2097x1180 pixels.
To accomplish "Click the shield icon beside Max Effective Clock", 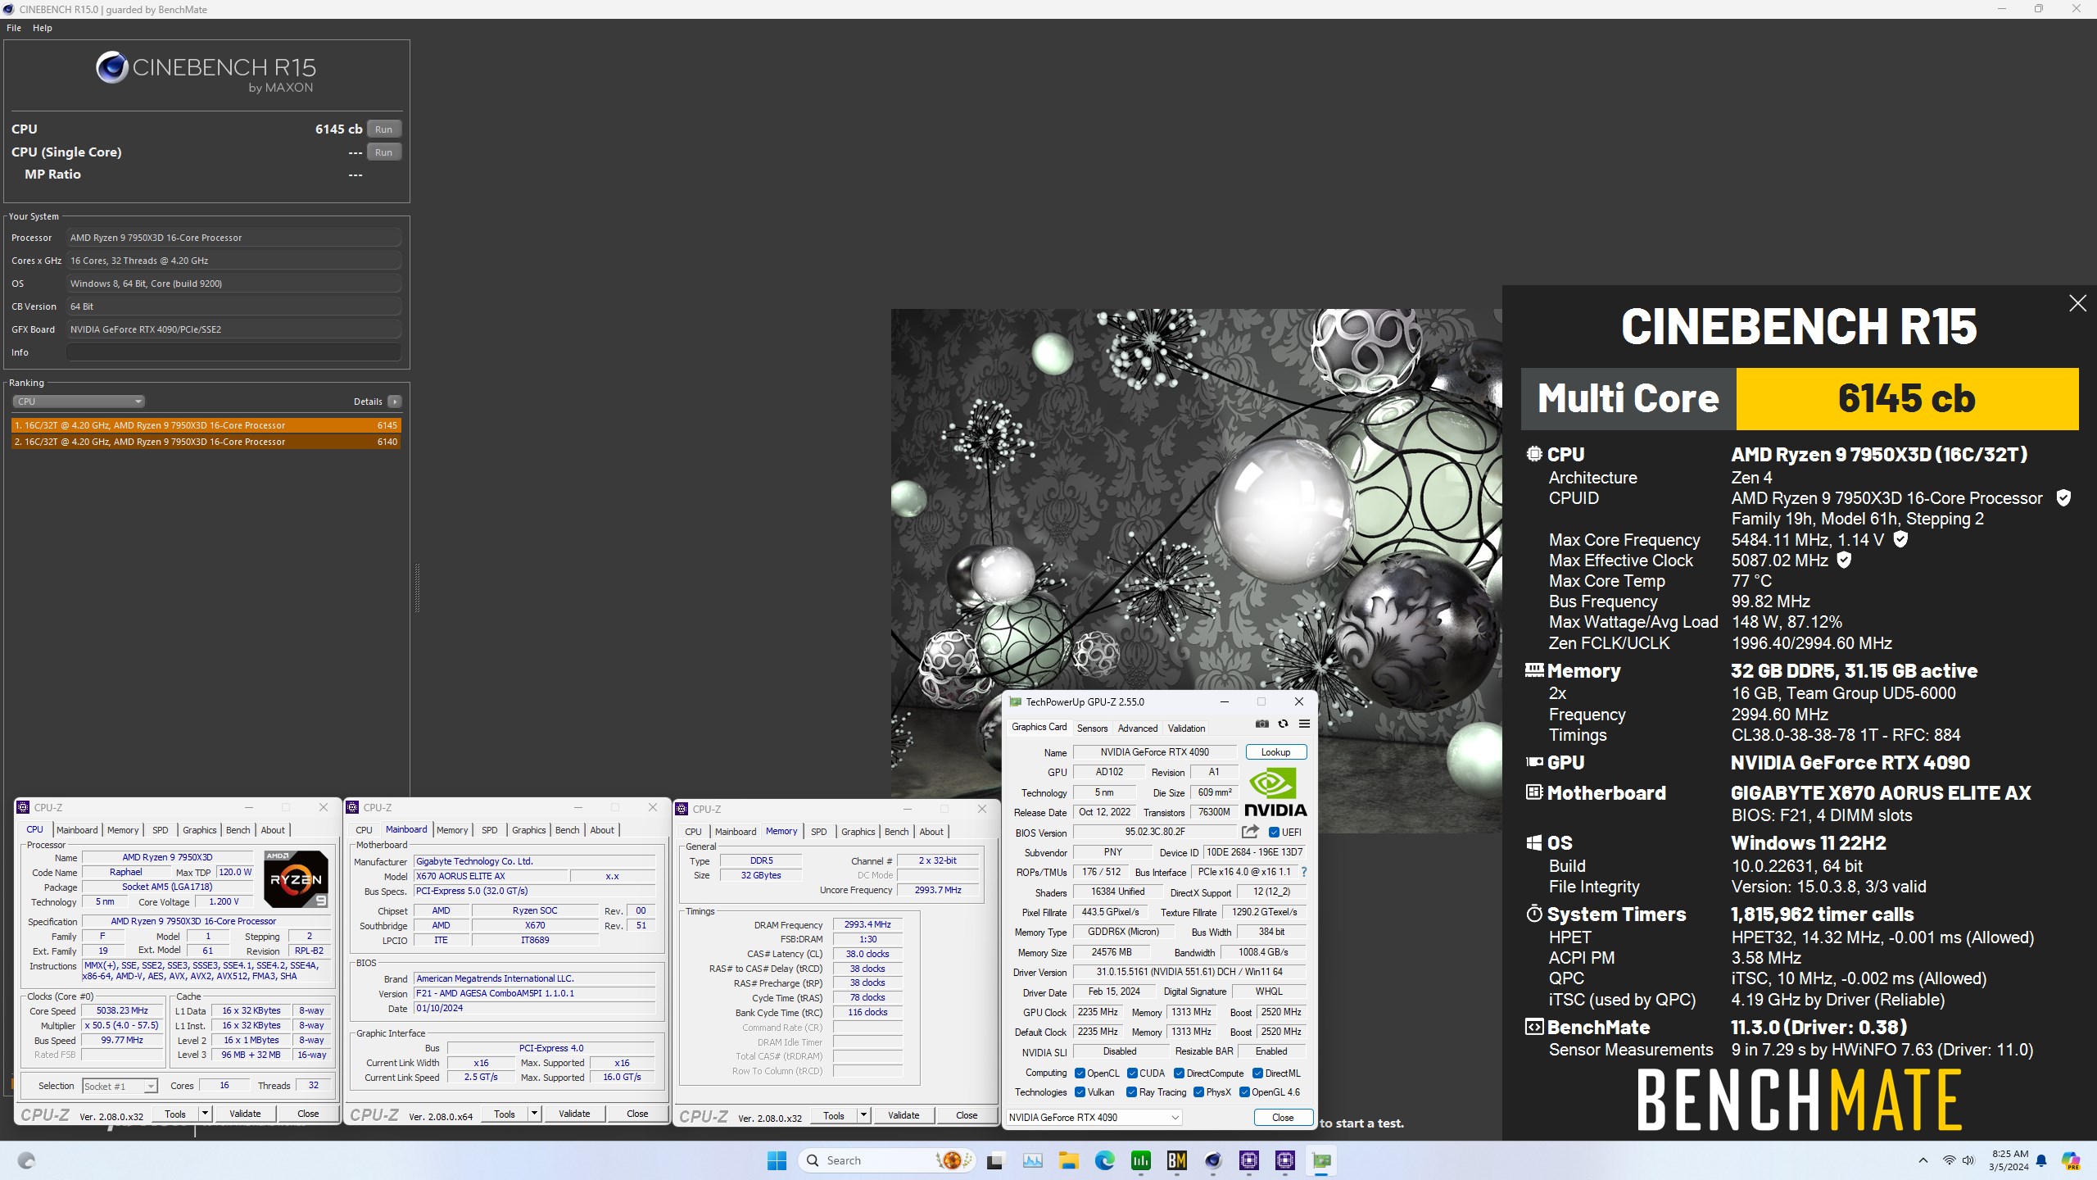I will click(1844, 560).
